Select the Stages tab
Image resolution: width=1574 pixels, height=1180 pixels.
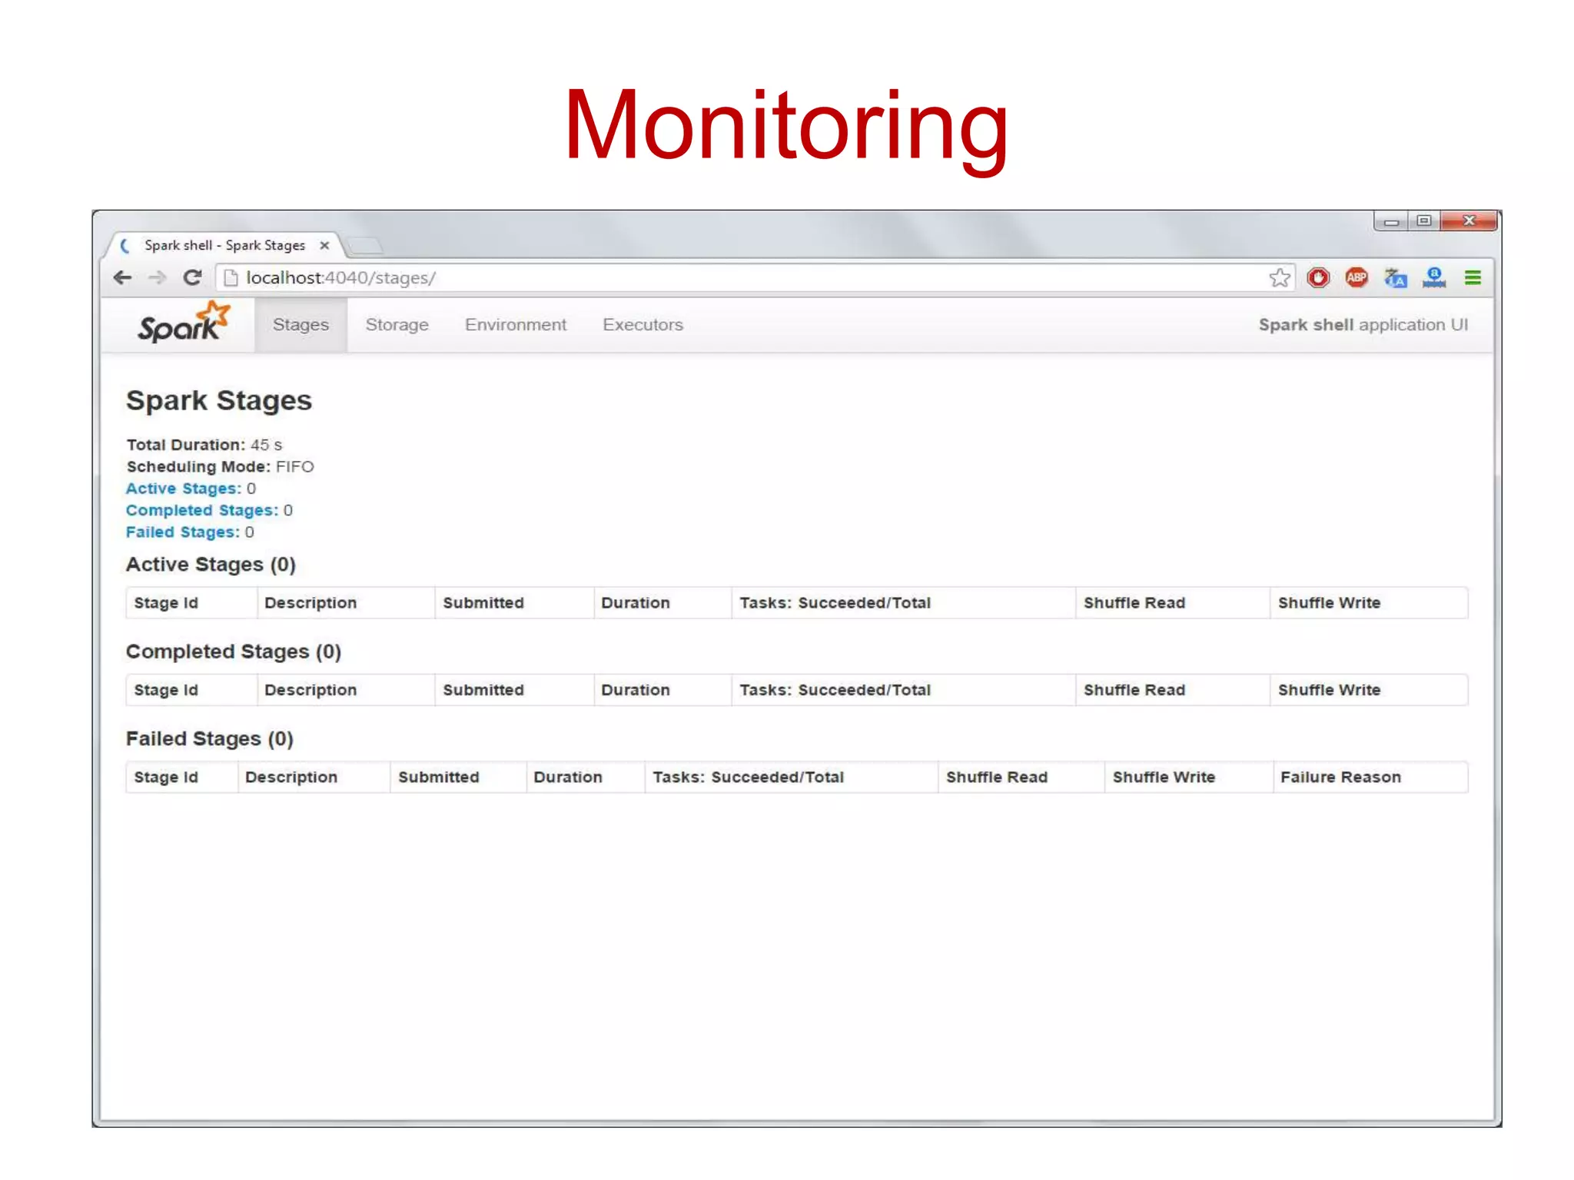(301, 325)
